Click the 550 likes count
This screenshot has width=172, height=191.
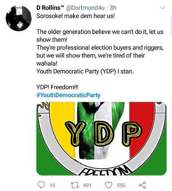[x=121, y=185]
